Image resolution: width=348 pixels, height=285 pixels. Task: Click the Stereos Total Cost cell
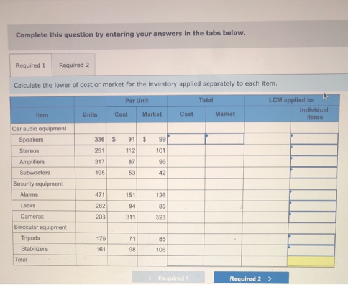pos(186,150)
